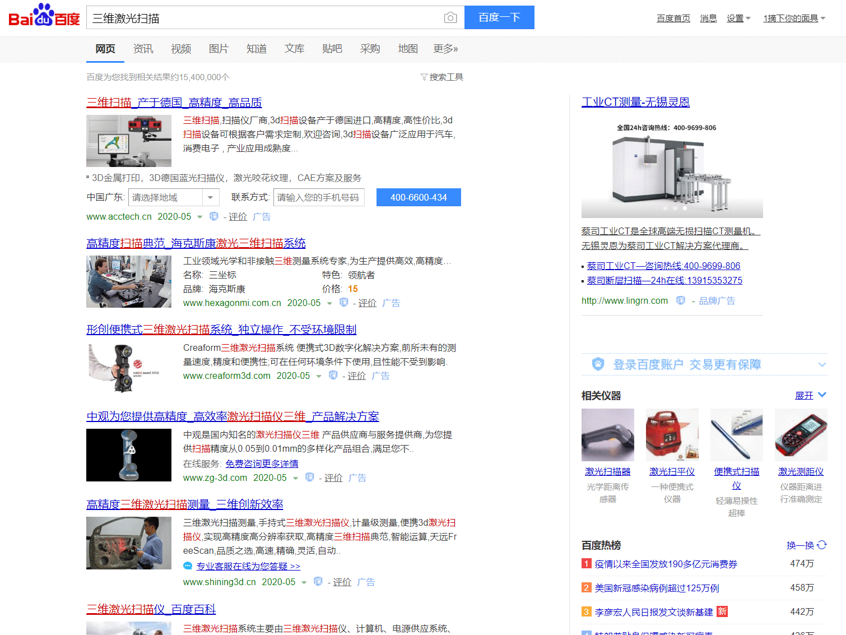Switch to 图片 tab
Image resolution: width=846 pixels, height=635 pixels.
pos(219,49)
